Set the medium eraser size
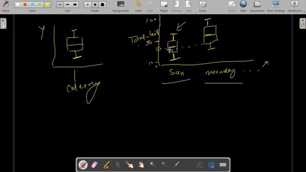The image size is (306, 172). (x=95, y=4)
